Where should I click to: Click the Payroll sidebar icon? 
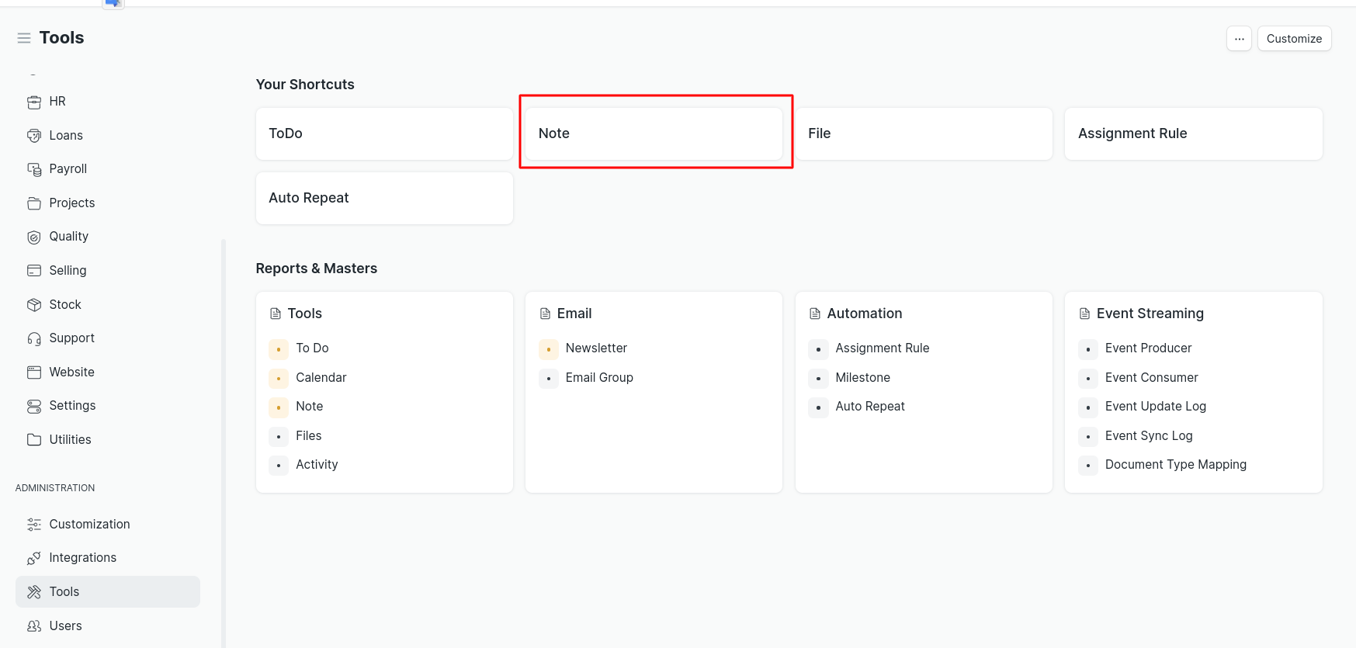tap(34, 169)
